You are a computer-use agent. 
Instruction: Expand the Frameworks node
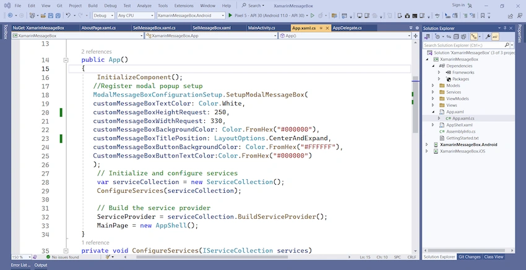click(439, 72)
